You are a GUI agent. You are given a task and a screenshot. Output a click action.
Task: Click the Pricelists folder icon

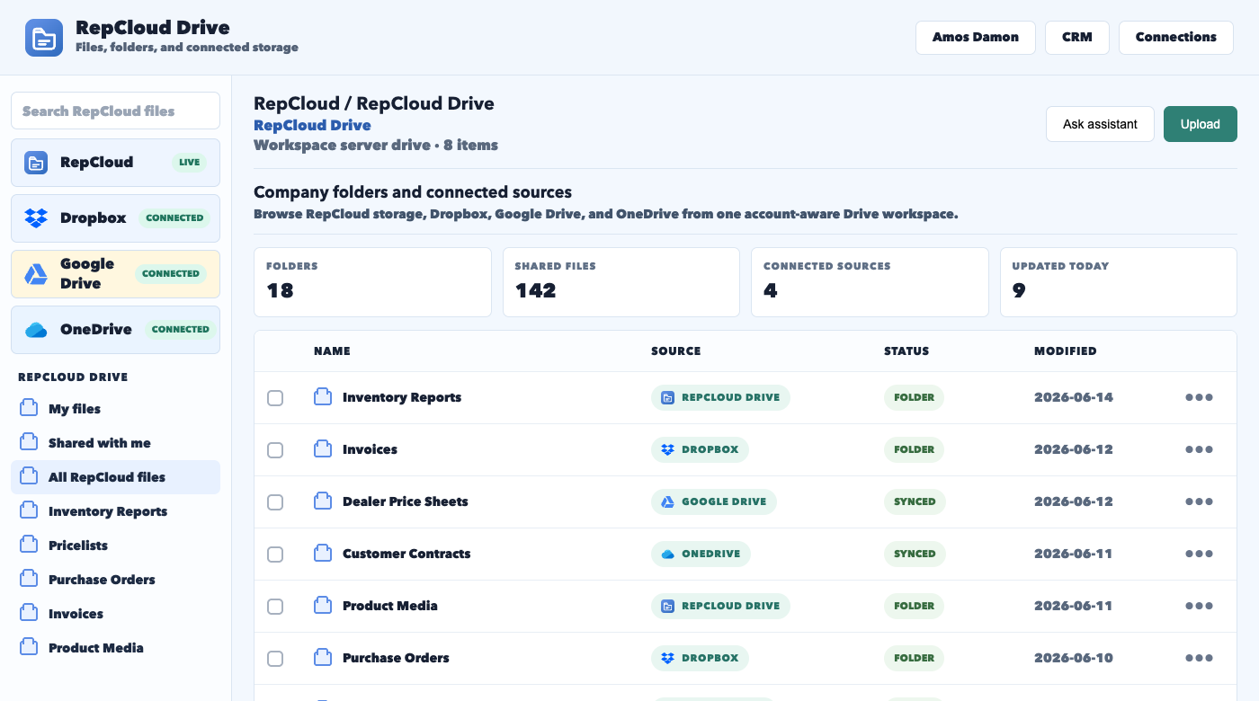[29, 546]
